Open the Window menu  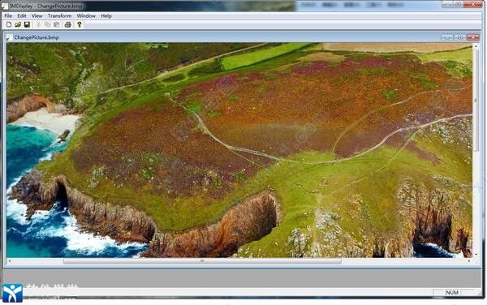click(86, 15)
